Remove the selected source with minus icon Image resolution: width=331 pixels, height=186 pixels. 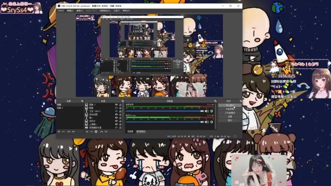[91, 131]
